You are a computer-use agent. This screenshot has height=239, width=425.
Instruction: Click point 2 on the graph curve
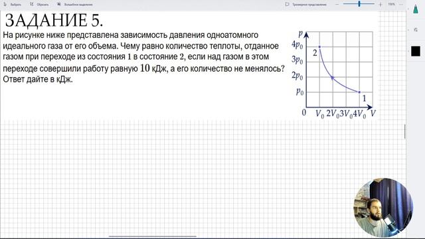pos(319,47)
